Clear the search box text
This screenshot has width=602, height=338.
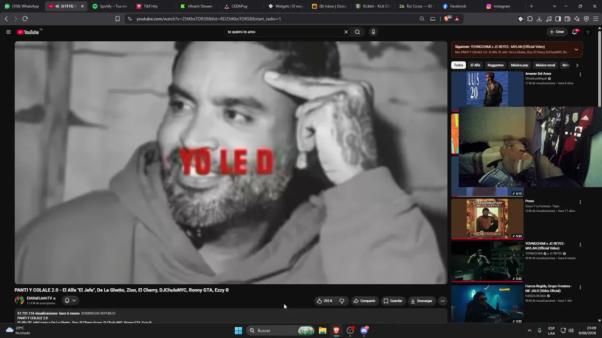click(346, 32)
